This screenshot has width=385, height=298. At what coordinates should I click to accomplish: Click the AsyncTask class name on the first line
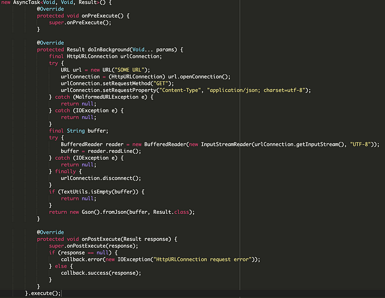(x=26, y=2)
